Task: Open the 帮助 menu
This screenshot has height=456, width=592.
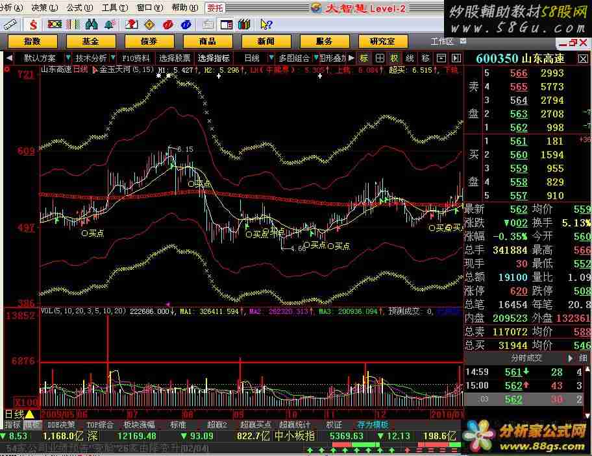Action: coord(184,8)
